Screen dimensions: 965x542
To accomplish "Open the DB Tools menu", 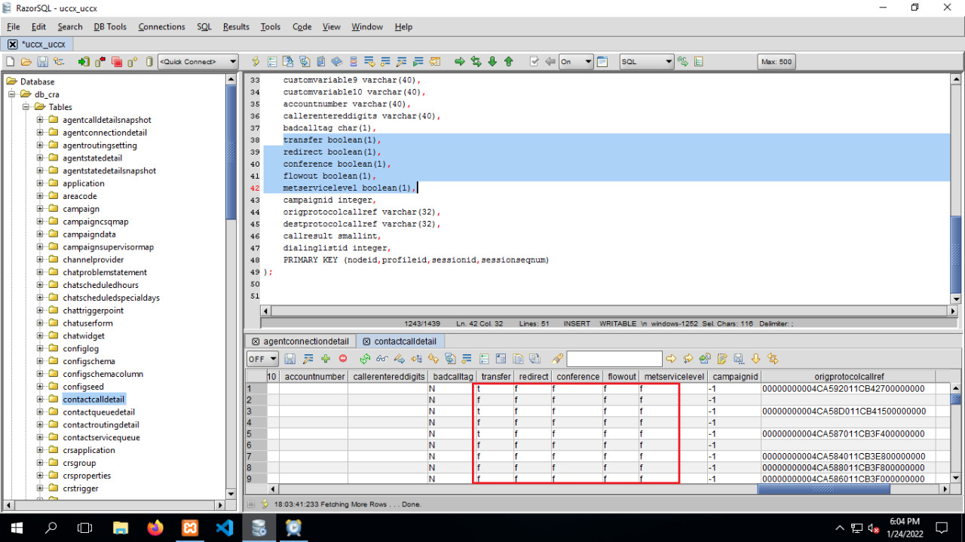I will pos(109,26).
